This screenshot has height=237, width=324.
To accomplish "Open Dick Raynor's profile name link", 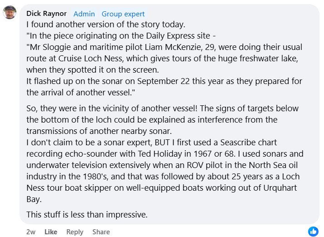I will [x=47, y=14].
